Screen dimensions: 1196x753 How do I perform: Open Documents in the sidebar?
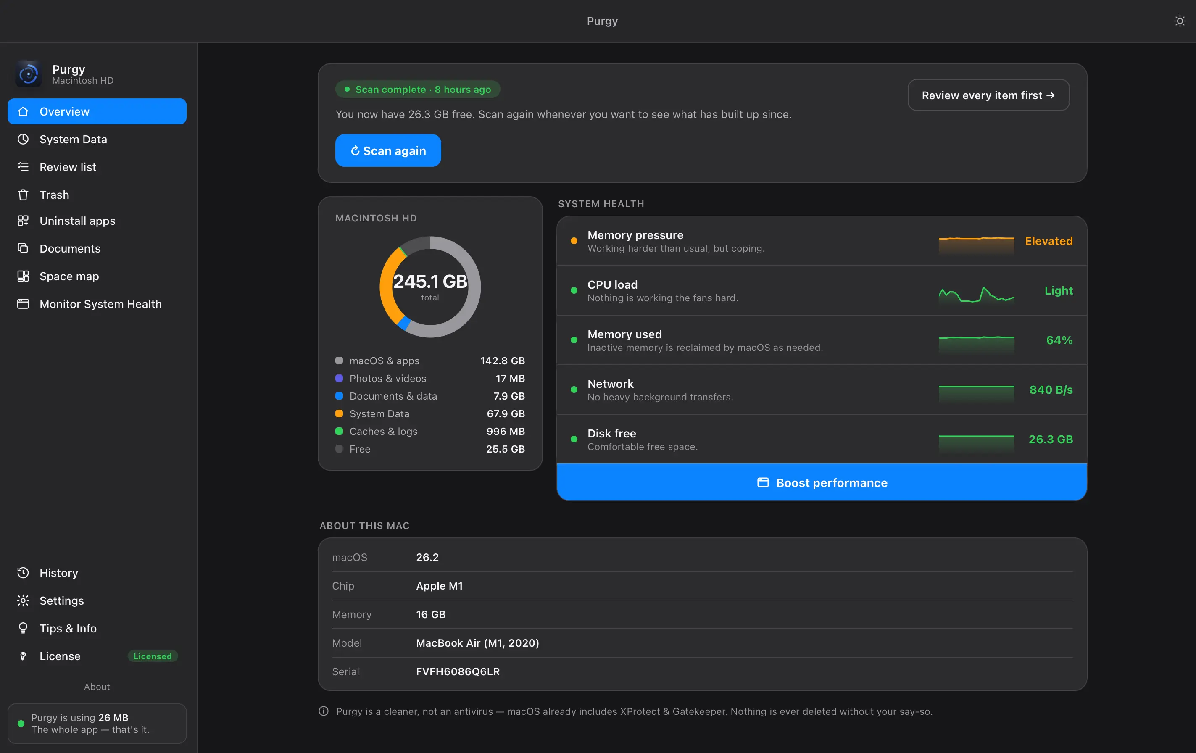pos(97,248)
